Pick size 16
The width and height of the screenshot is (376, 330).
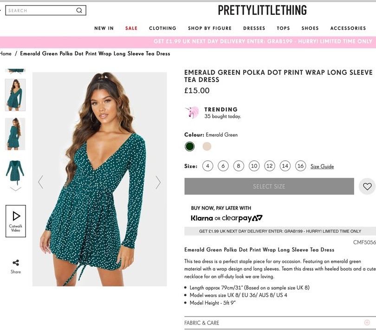coord(301,166)
